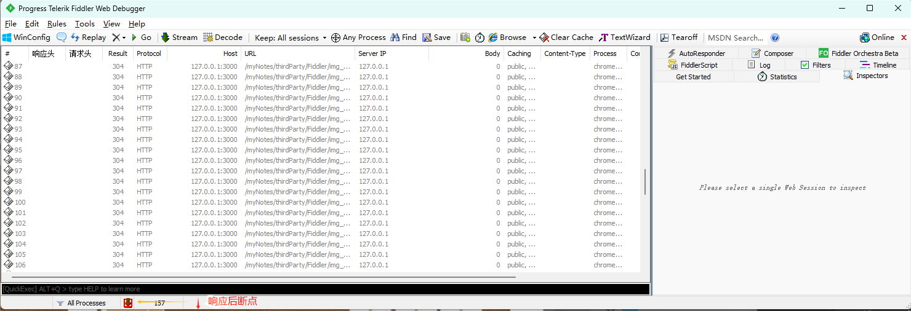The height and width of the screenshot is (311, 911).
Task: Click the MSDN Search field
Action: [x=736, y=37]
